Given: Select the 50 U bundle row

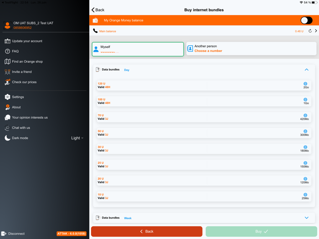Looking at the screenshot, I should click(x=204, y=133).
